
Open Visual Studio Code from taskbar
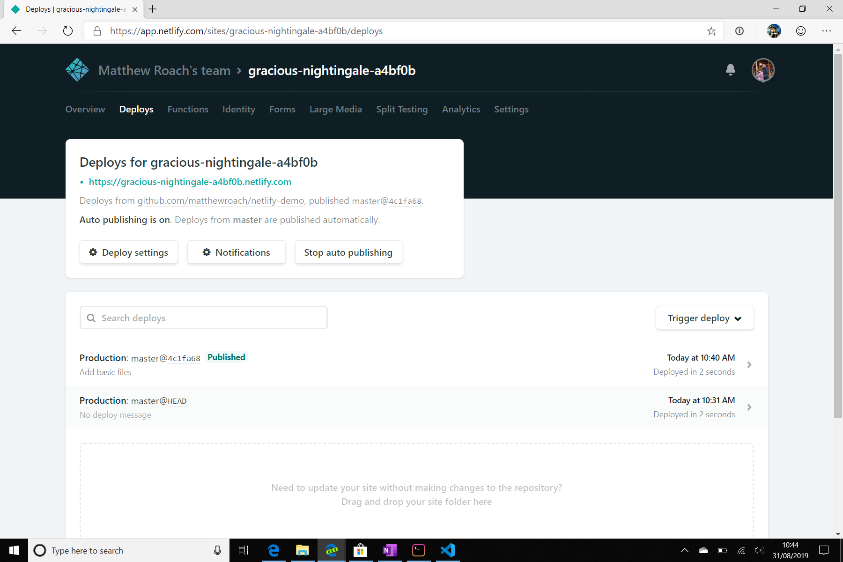coord(447,550)
